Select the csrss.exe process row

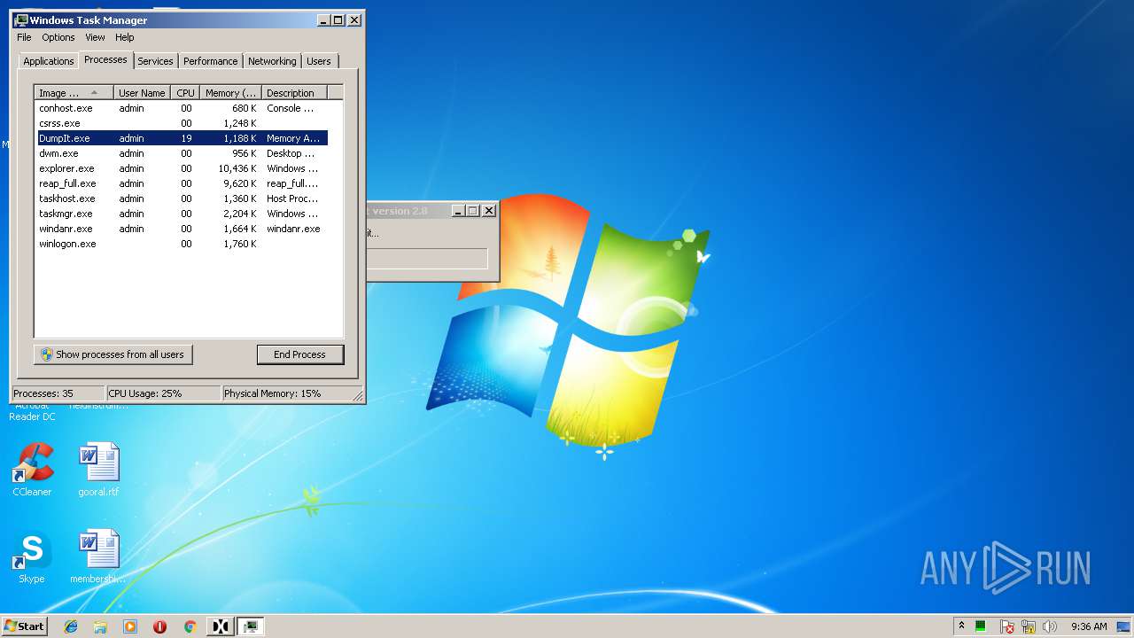[182, 123]
